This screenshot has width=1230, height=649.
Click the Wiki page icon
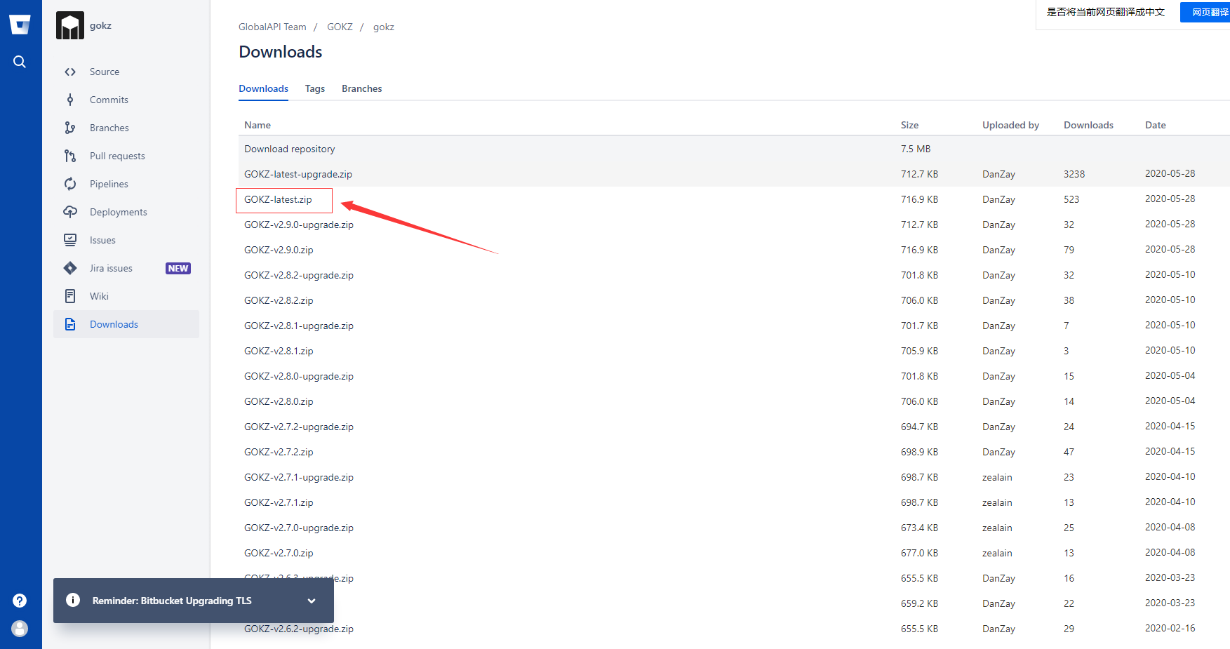[70, 296]
